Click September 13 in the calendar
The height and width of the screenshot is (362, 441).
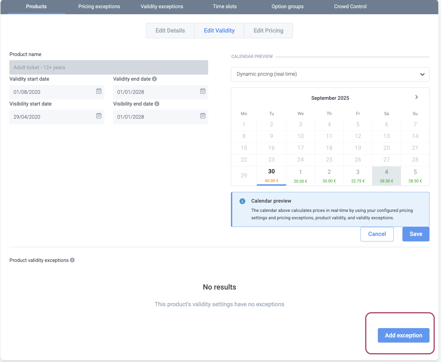point(387,136)
